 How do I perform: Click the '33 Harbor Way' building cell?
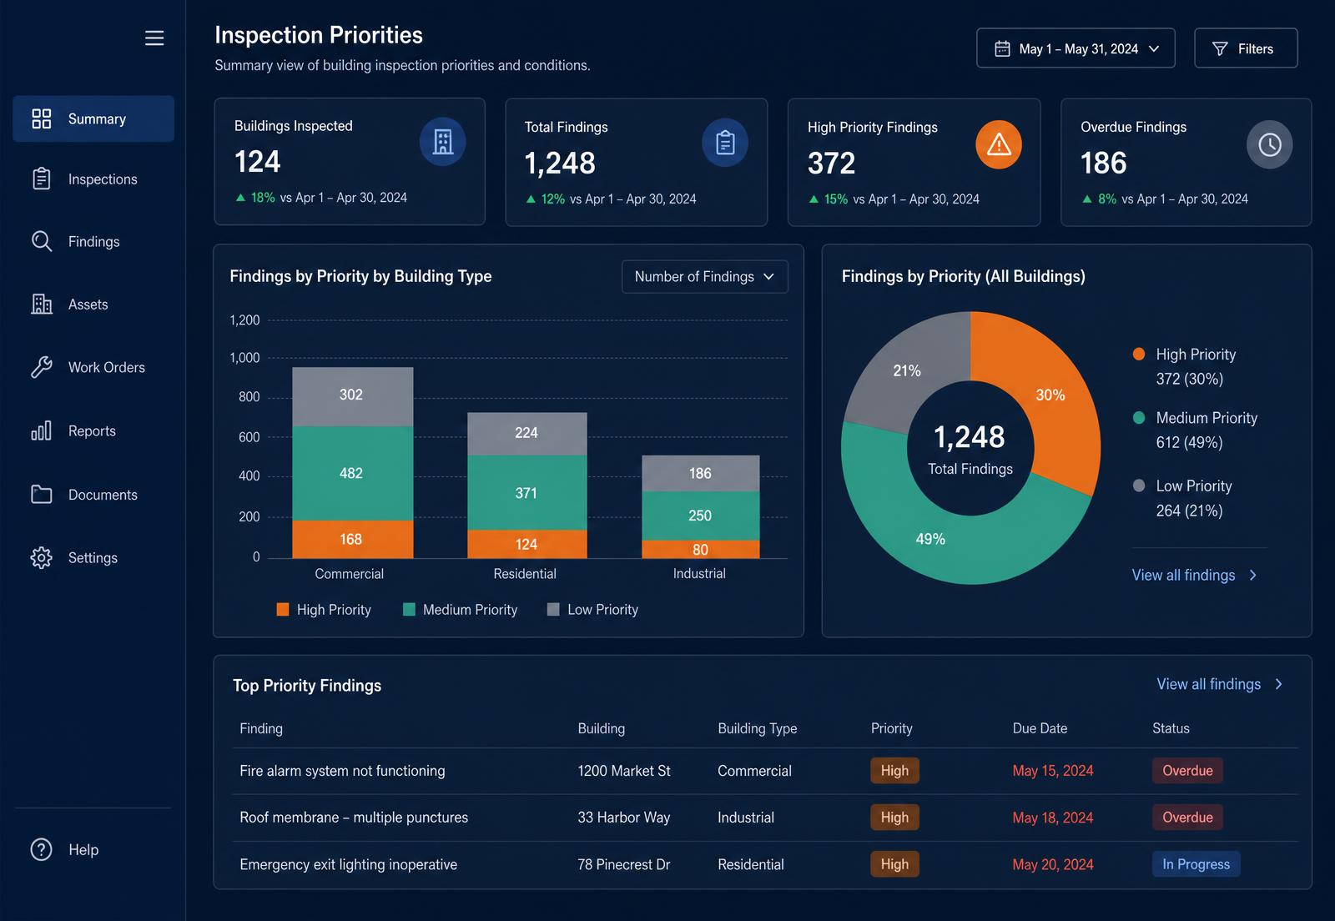pos(624,818)
